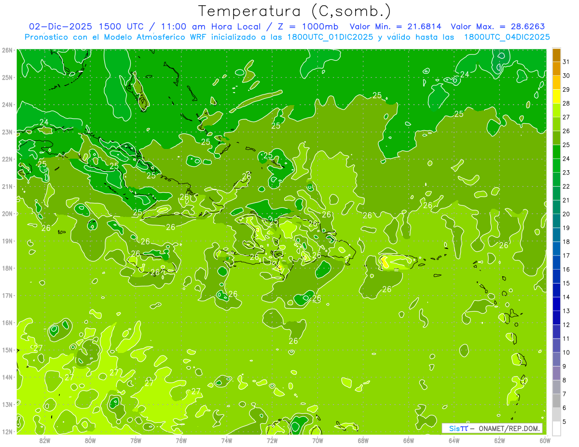Click longitude label "74W" on bottom axis
Image resolution: width=579 pixels, height=447 pixels.
click(x=227, y=440)
